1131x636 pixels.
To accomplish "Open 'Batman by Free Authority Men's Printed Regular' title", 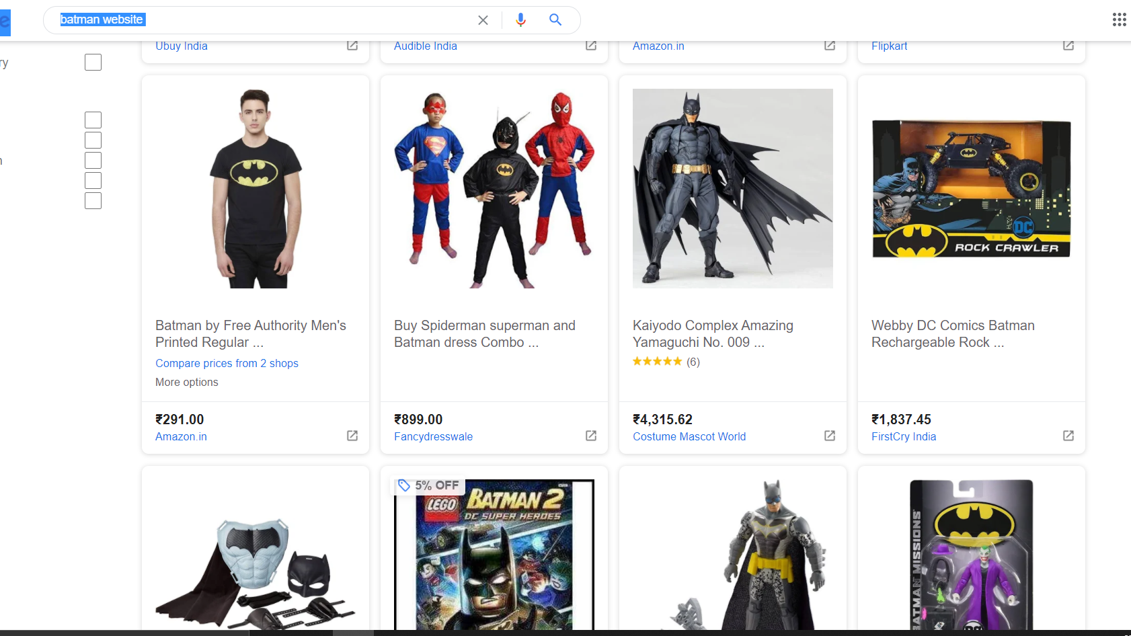I will point(251,333).
